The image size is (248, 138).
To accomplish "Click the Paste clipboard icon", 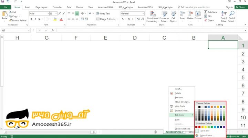I will 4,14.
